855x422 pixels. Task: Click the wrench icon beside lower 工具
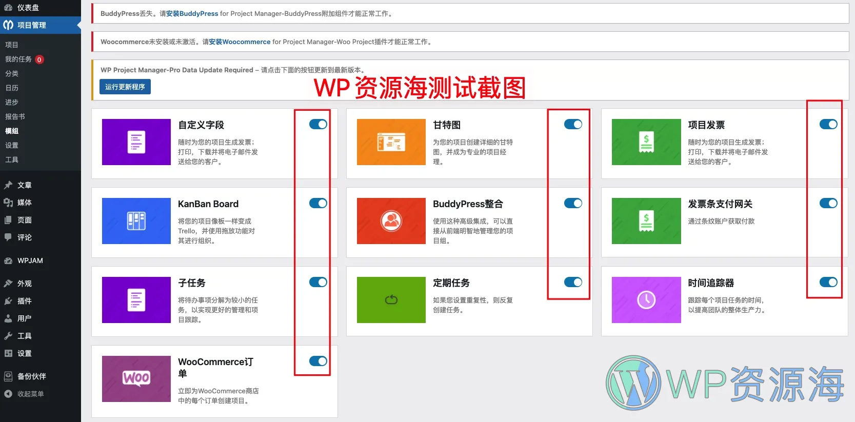(8, 336)
